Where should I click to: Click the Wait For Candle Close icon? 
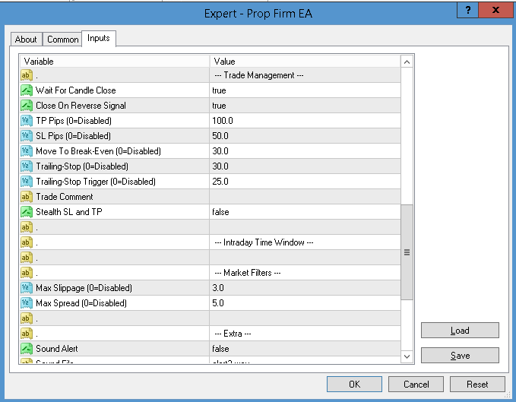26,90
